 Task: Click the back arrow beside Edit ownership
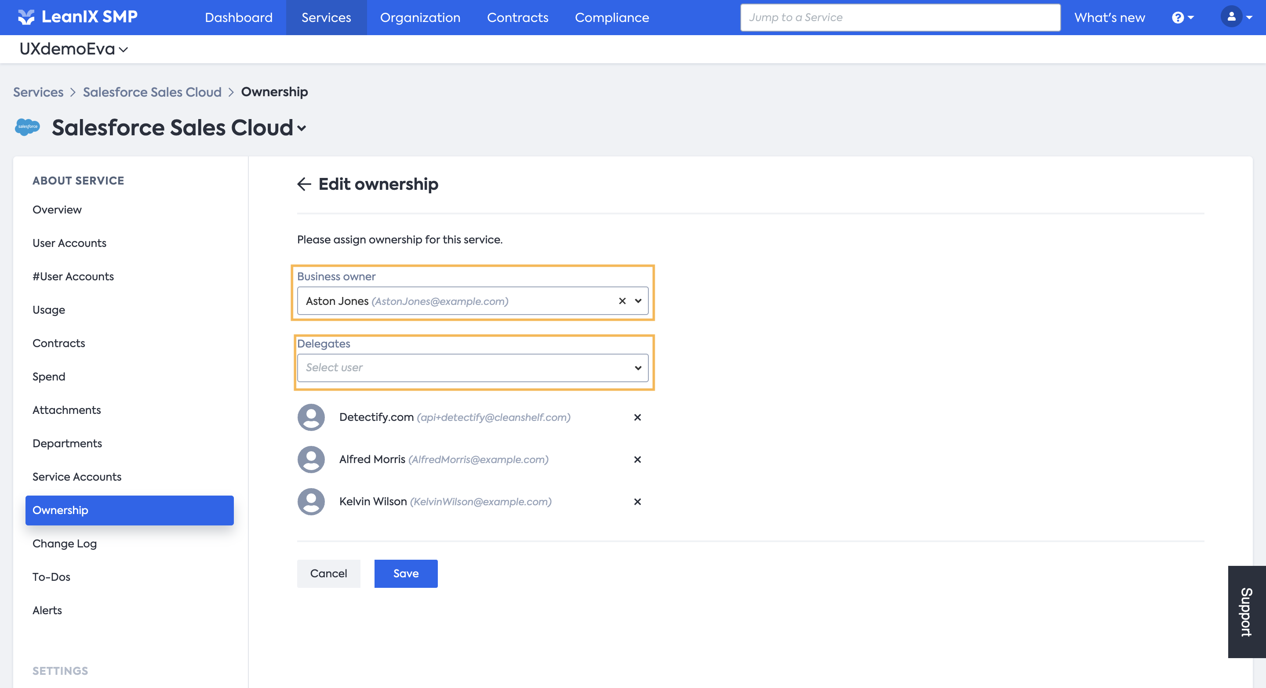point(304,184)
